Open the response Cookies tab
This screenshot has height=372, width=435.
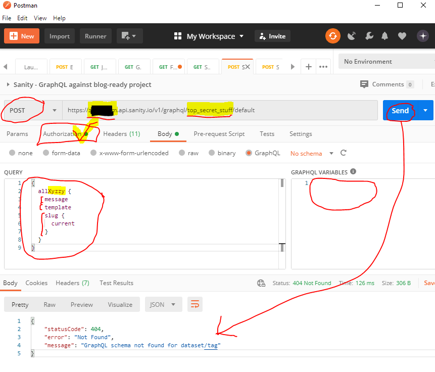(36, 283)
